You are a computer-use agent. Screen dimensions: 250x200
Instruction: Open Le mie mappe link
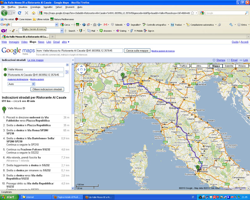(35, 60)
